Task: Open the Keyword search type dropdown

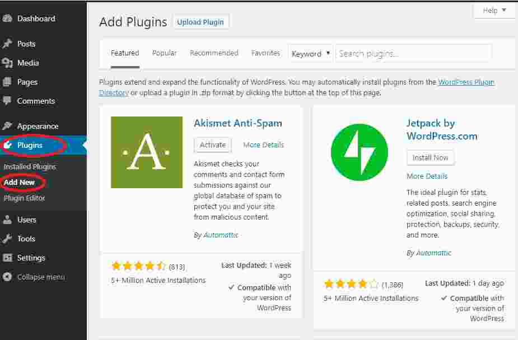Action: 310,54
